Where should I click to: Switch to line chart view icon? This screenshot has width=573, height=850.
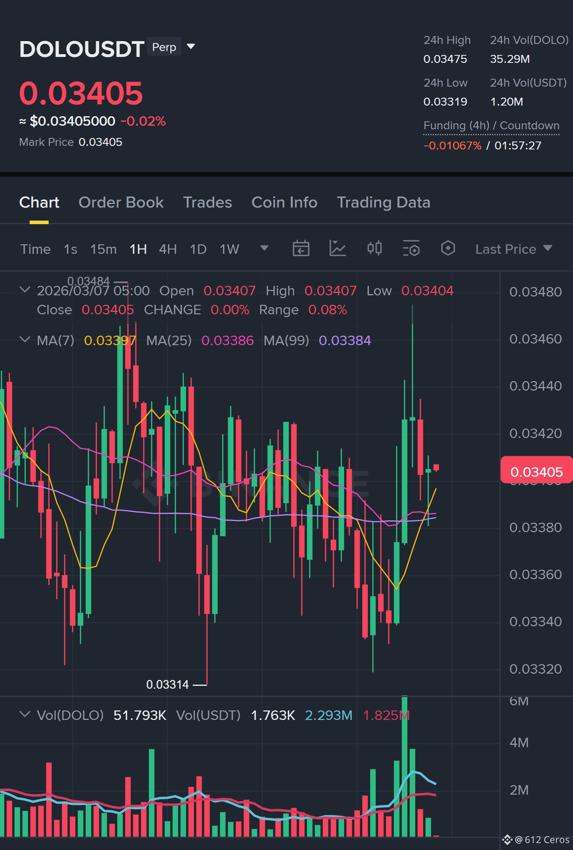coord(337,249)
